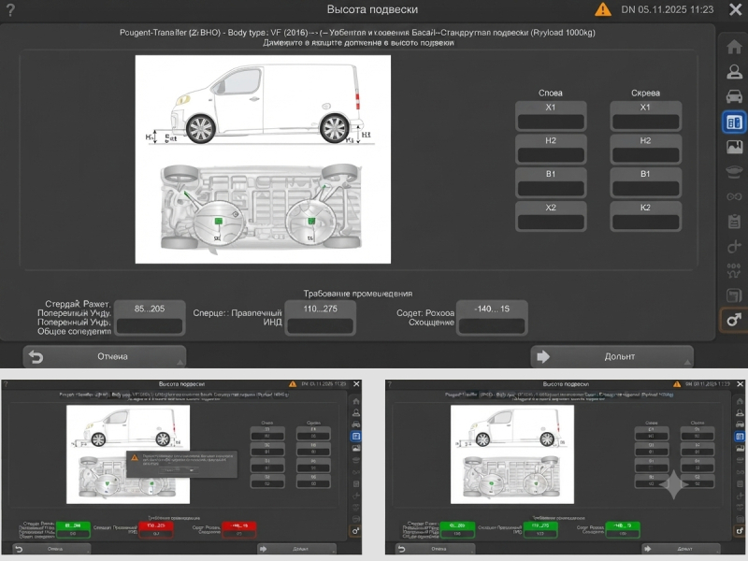This screenshot has height=561, width=748.
Task: Click the Слева H2 input field
Action: pos(551,155)
